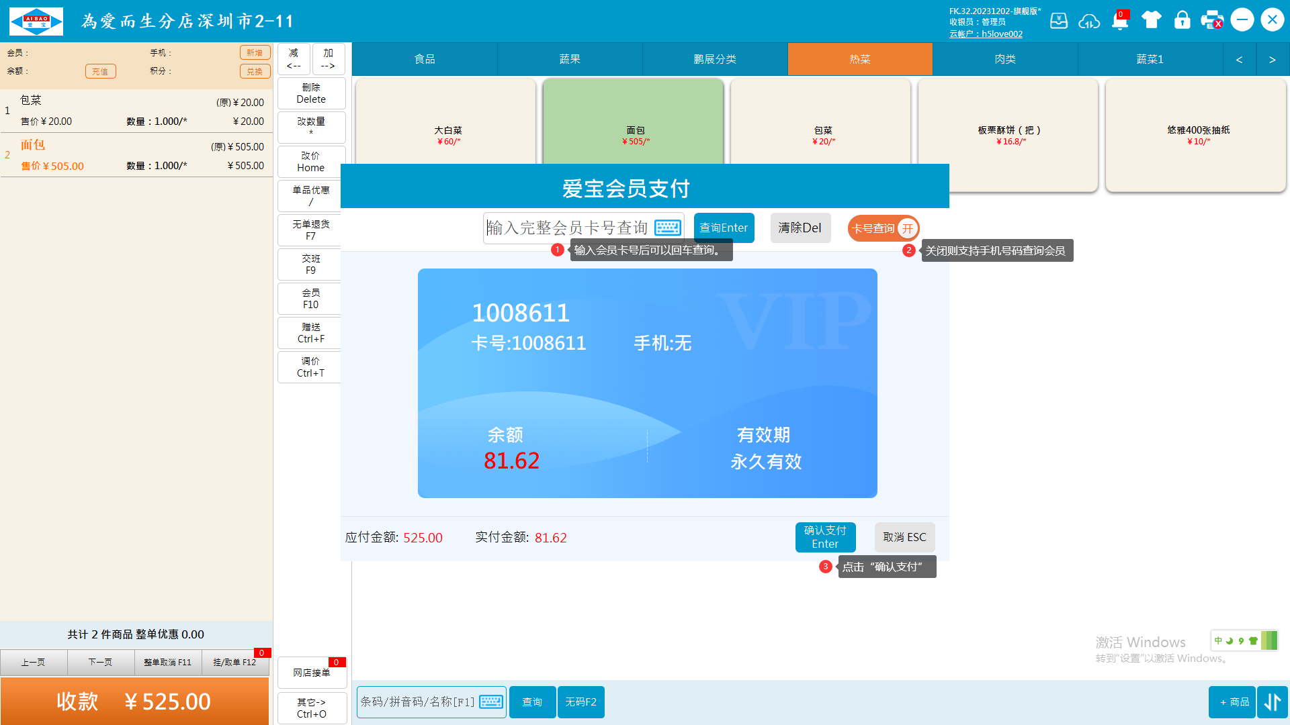Click the T-shirt skin theme icon

pyautogui.click(x=1152, y=20)
